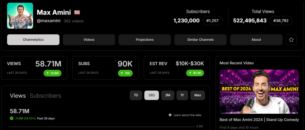Click the 10K subs increase badge
Screen dimensions: 305x130
125,73
